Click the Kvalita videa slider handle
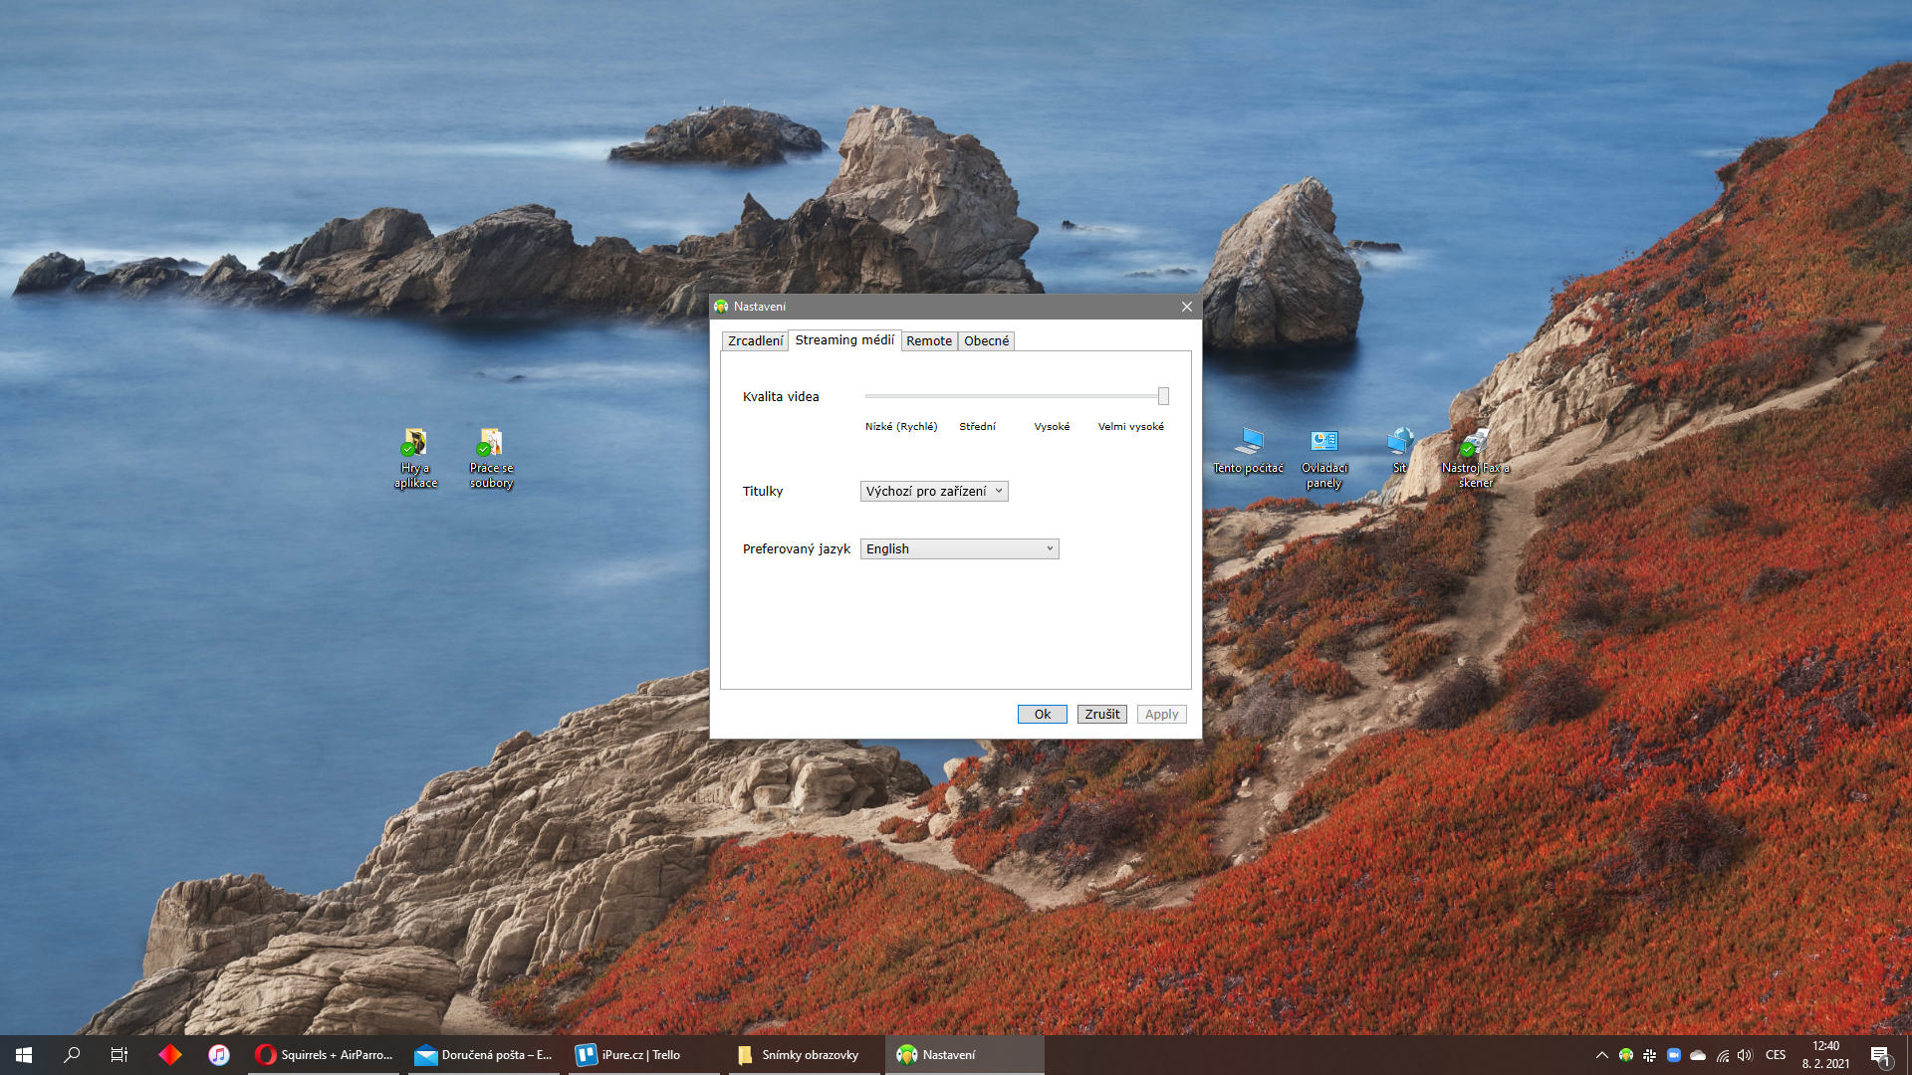This screenshot has height=1075, width=1912. (1163, 396)
